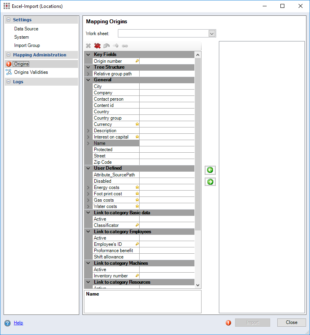Click the blue Help question mark icon

(x=7, y=323)
